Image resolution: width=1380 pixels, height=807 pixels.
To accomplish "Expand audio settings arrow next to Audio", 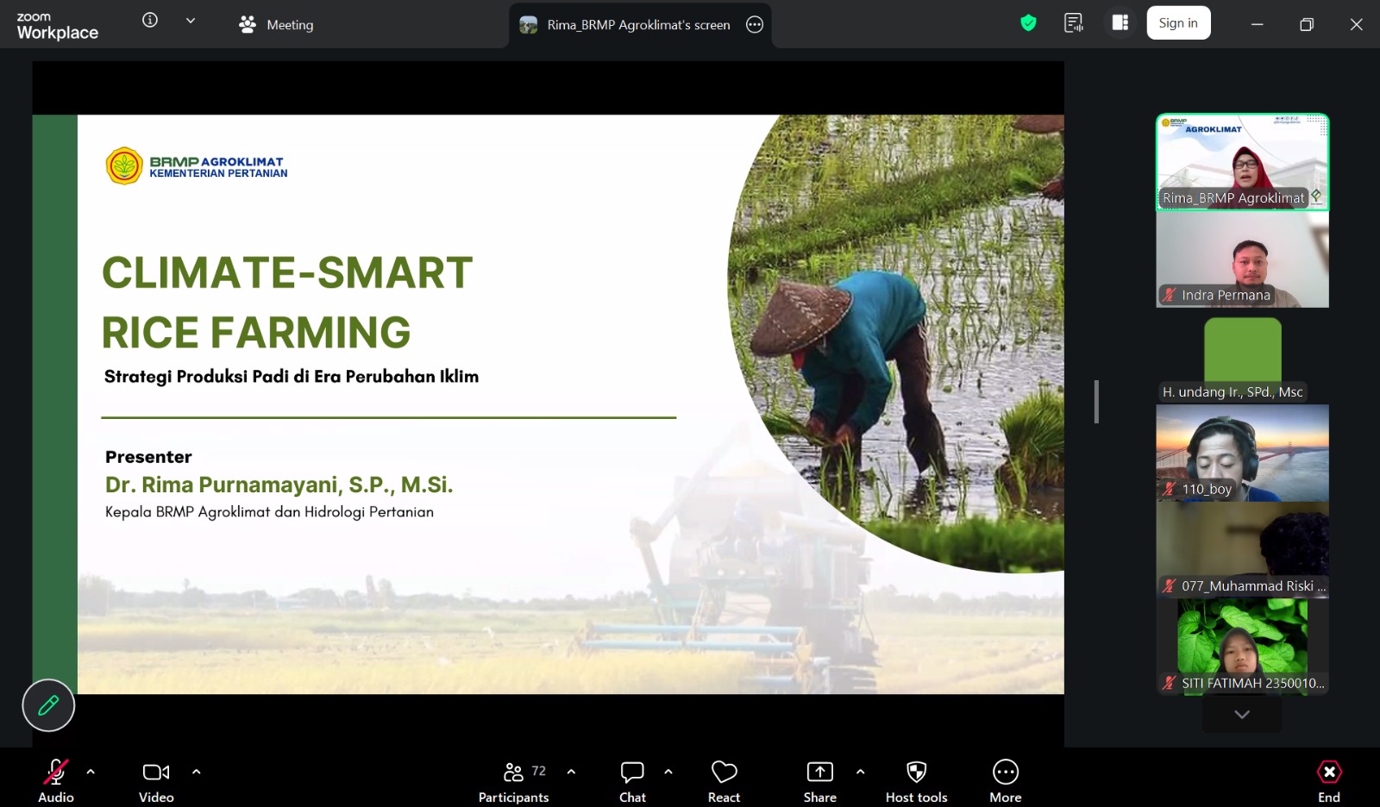I will (x=91, y=772).
